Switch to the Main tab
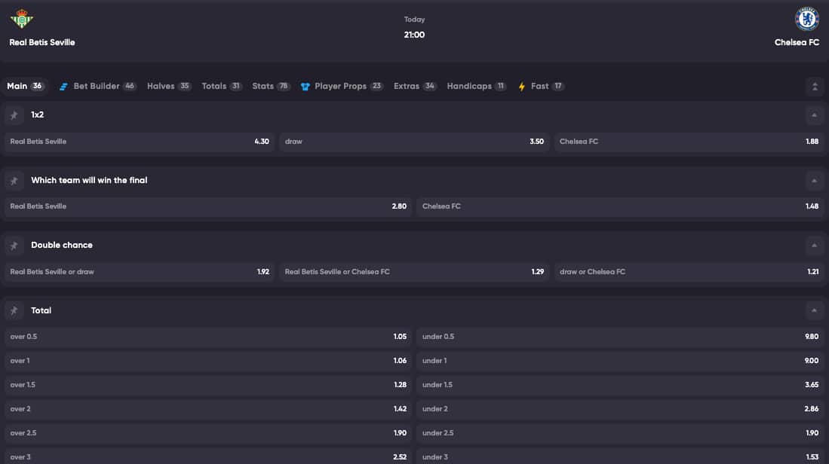Image resolution: width=829 pixels, height=464 pixels. click(25, 86)
